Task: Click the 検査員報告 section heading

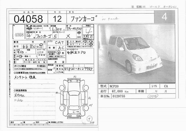Action: [x=20, y=90]
